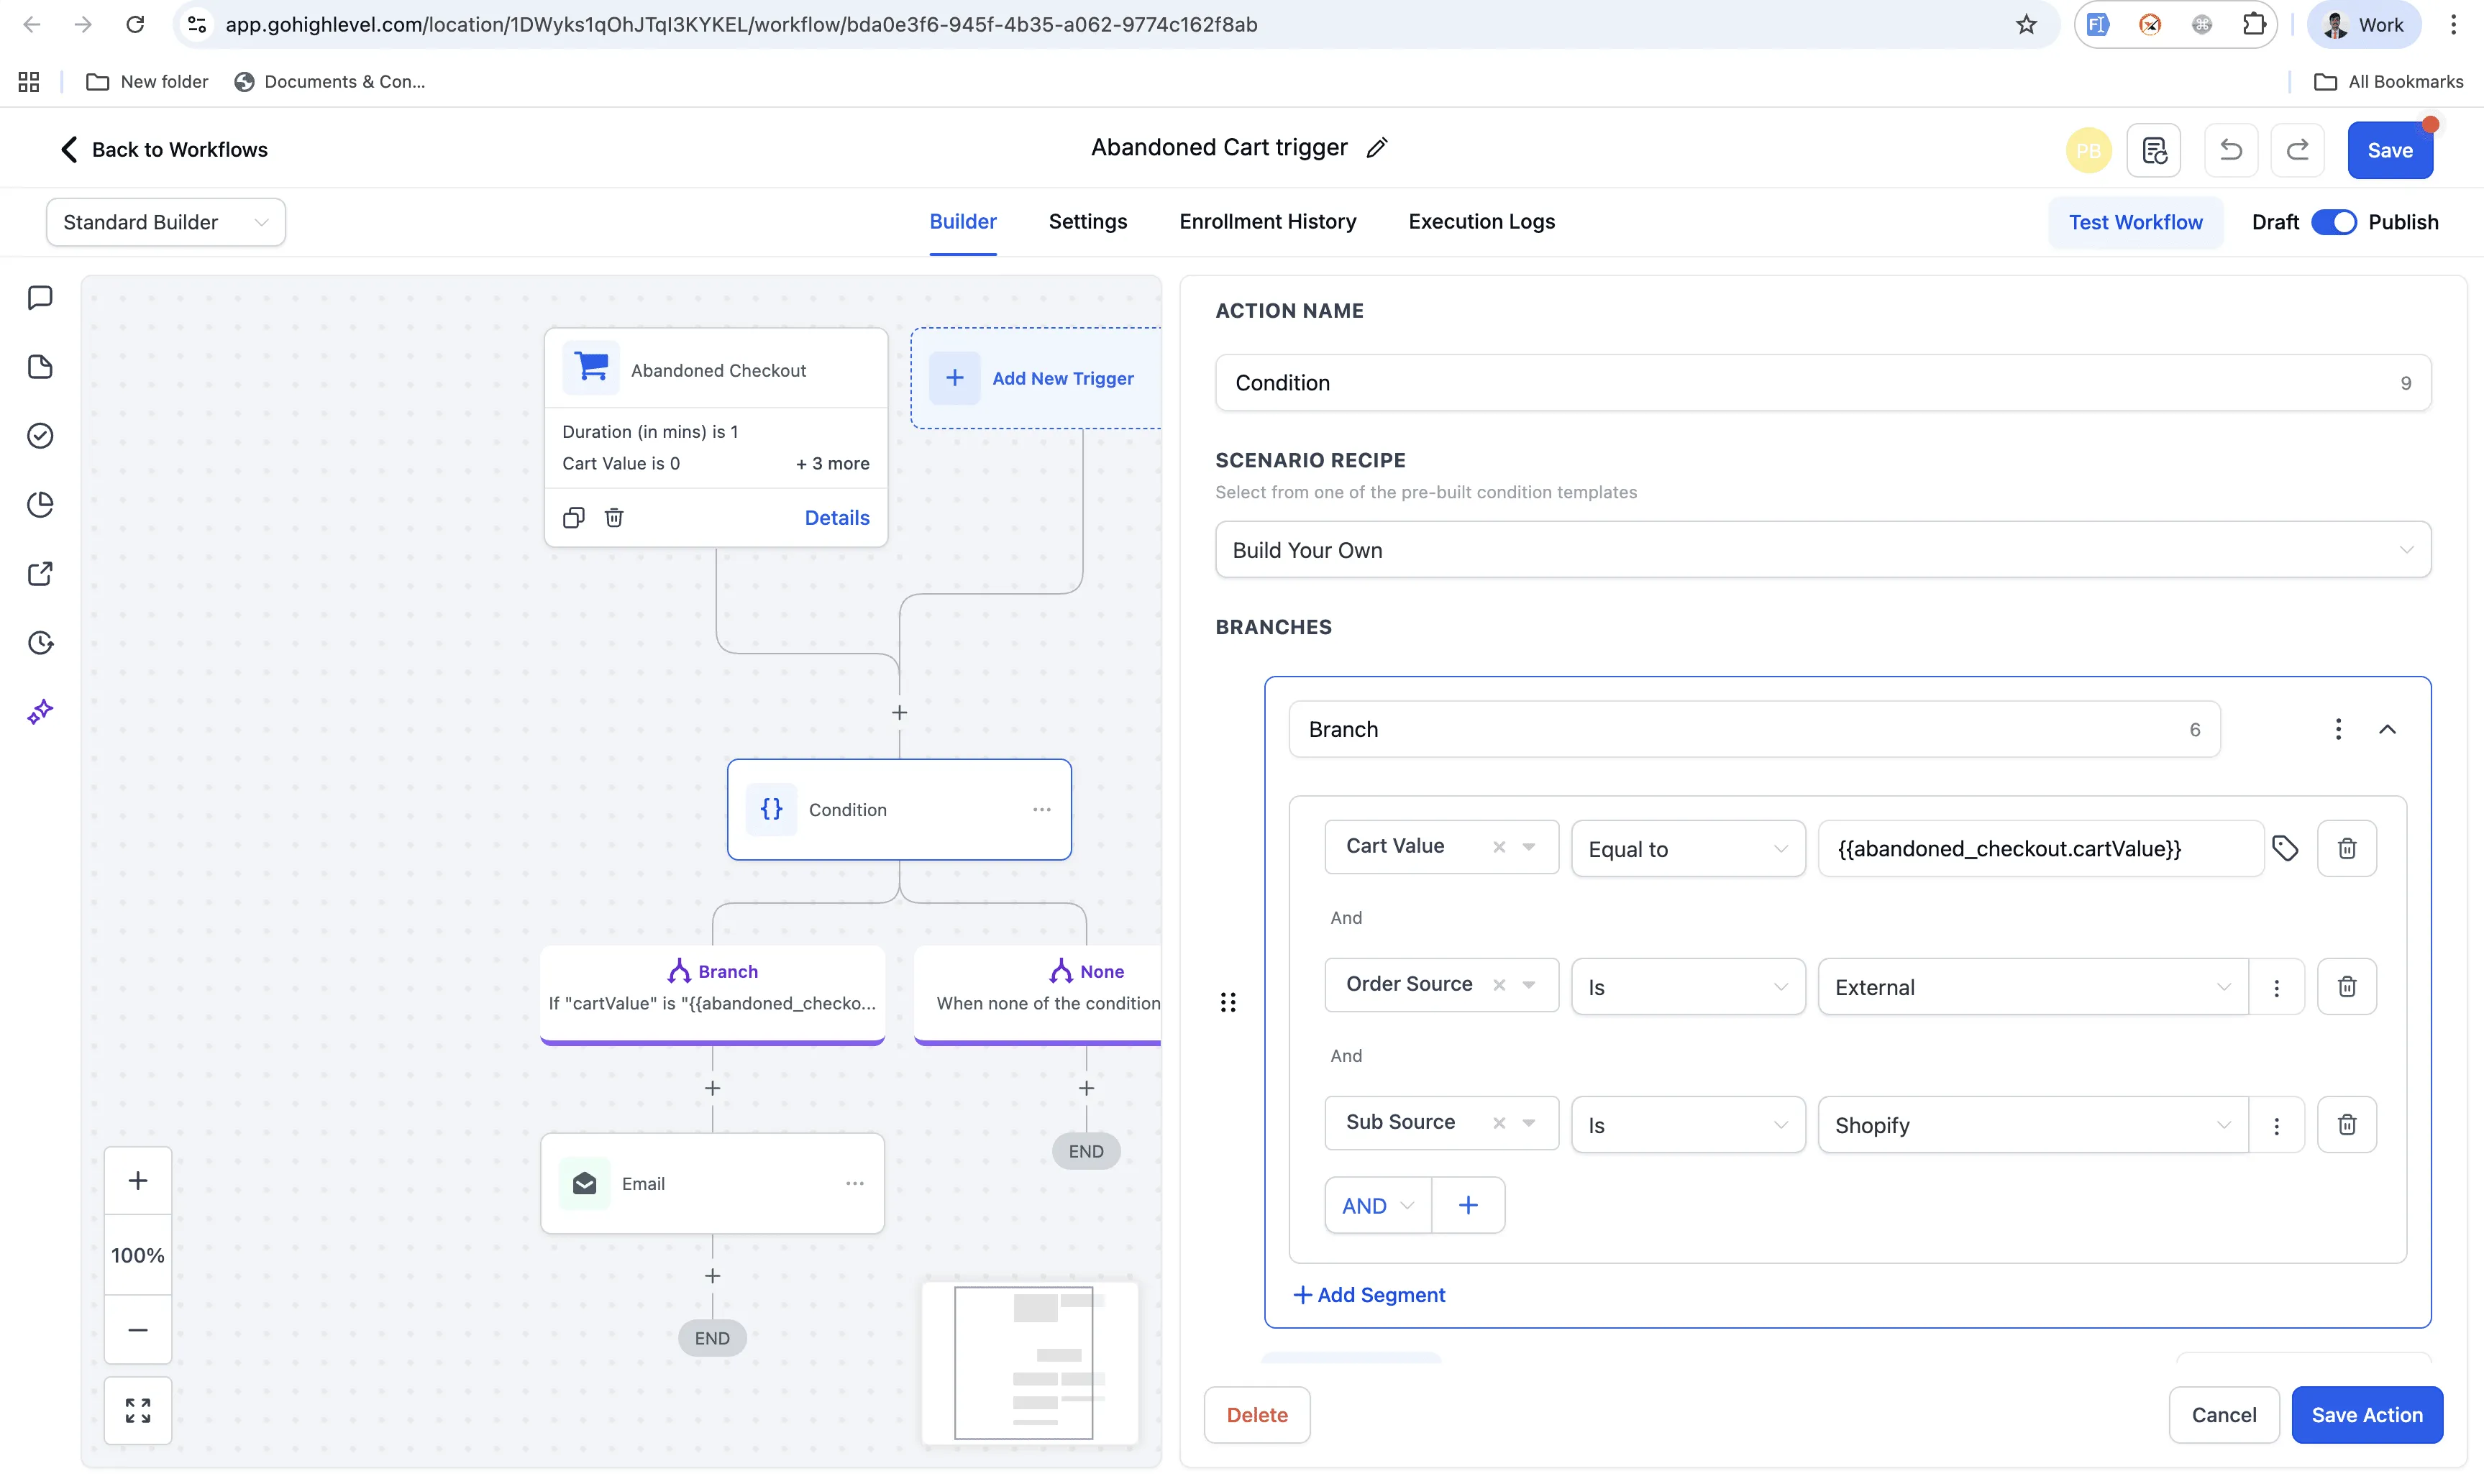Open the pie chart stats sidebar icon
The width and height of the screenshot is (2484, 1484).
tap(39, 504)
